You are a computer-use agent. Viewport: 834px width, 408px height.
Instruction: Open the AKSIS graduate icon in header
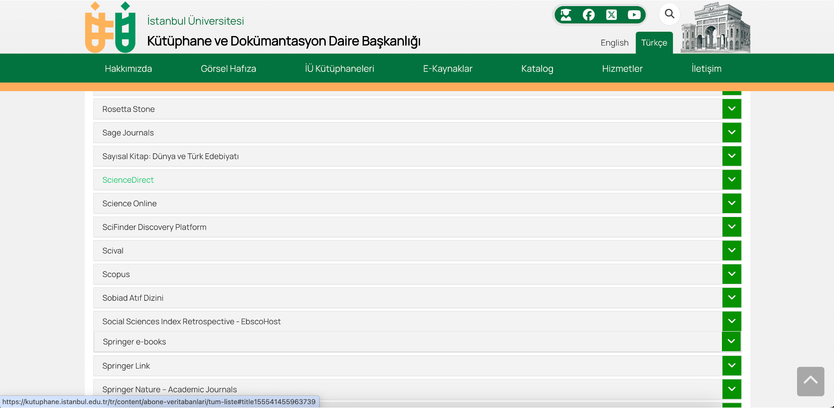point(566,15)
